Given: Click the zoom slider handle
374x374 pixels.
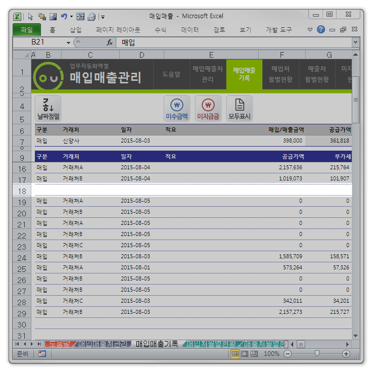Looking at the screenshot, I should (317, 353).
